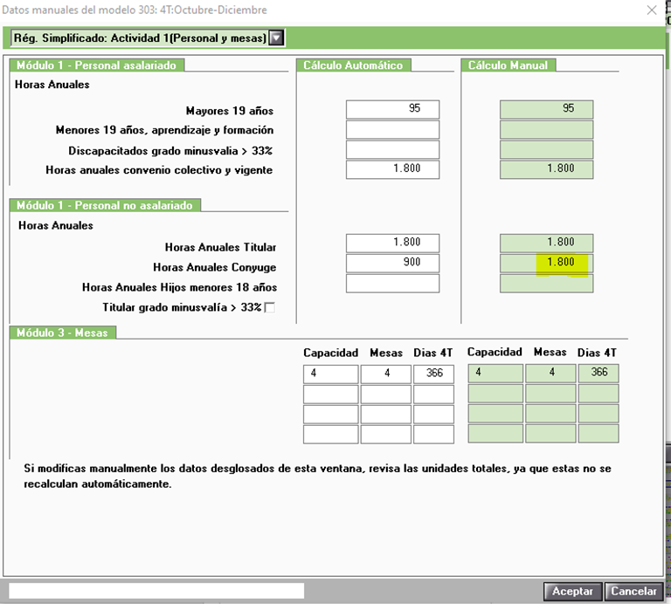Click the manual Mayores 19 años field
The width and height of the screenshot is (671, 604).
pyautogui.click(x=546, y=110)
